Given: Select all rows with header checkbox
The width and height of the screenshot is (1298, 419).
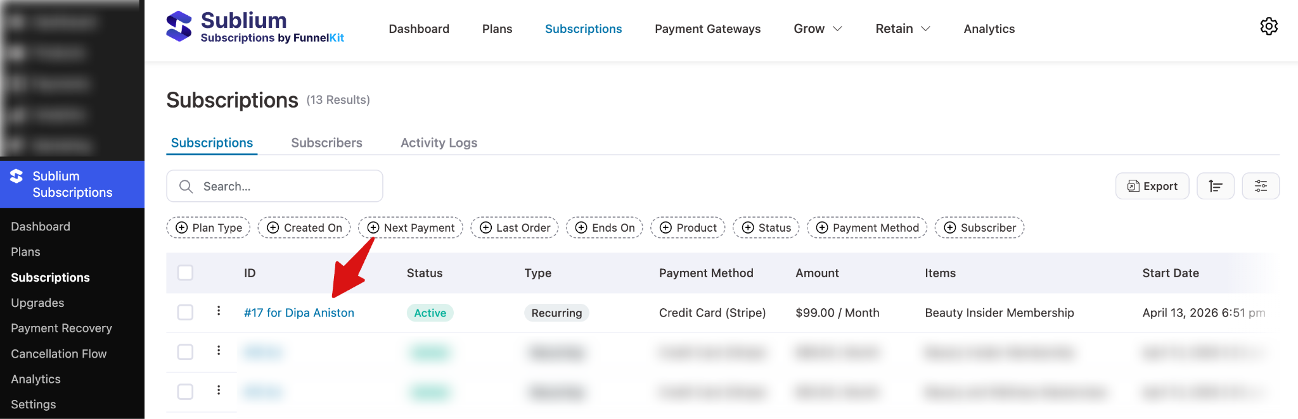Looking at the screenshot, I should [185, 273].
